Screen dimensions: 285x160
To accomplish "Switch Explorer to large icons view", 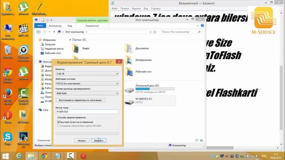I will 202,140.
